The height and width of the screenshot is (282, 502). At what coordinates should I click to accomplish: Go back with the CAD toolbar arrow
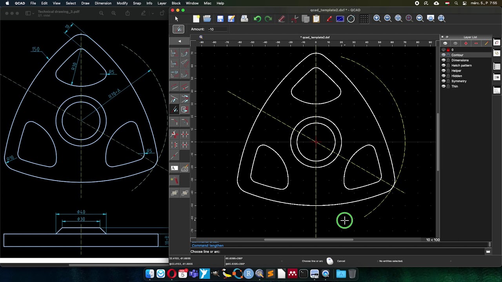pos(180,41)
